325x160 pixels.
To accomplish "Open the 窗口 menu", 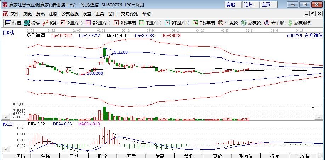I will pyautogui.click(x=113, y=14).
